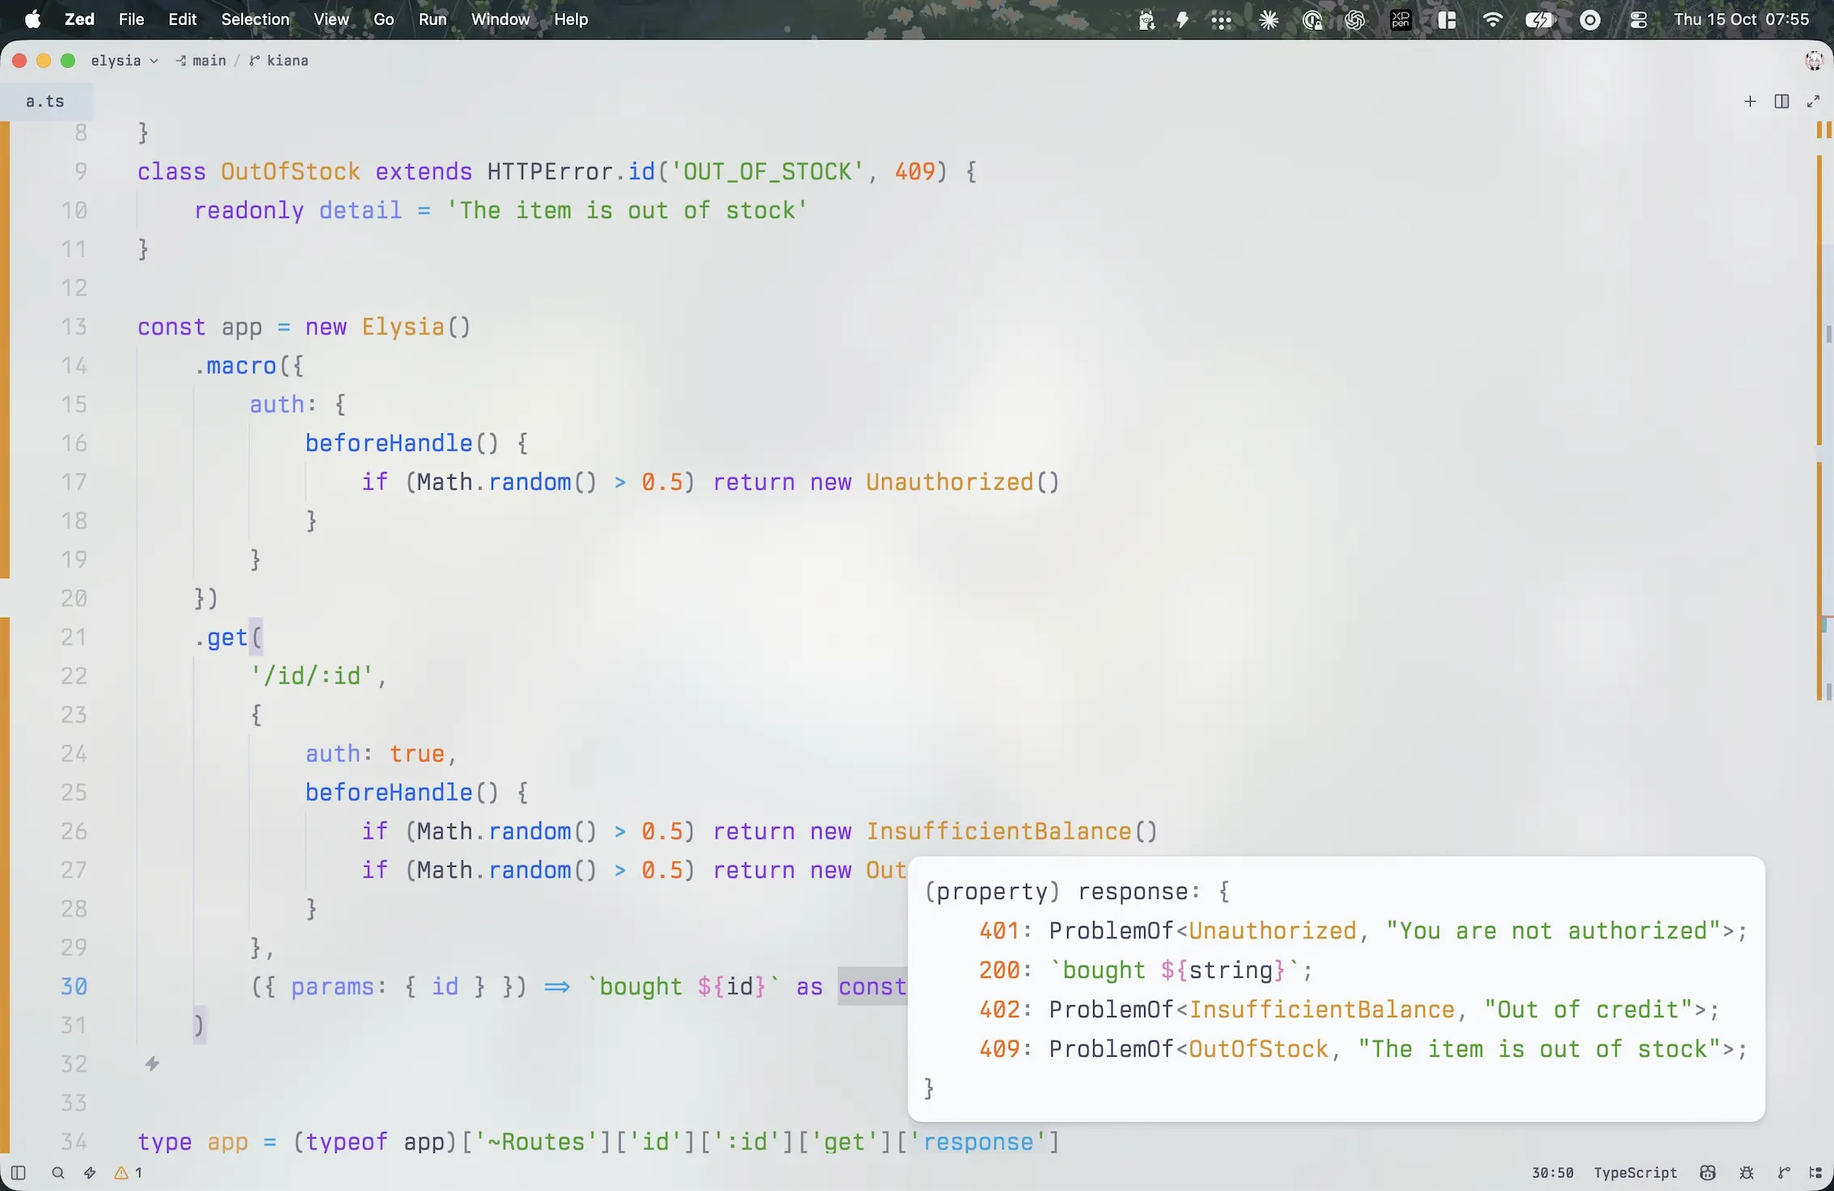Open the TypeScript language selector
The image size is (1834, 1191).
(x=1635, y=1172)
